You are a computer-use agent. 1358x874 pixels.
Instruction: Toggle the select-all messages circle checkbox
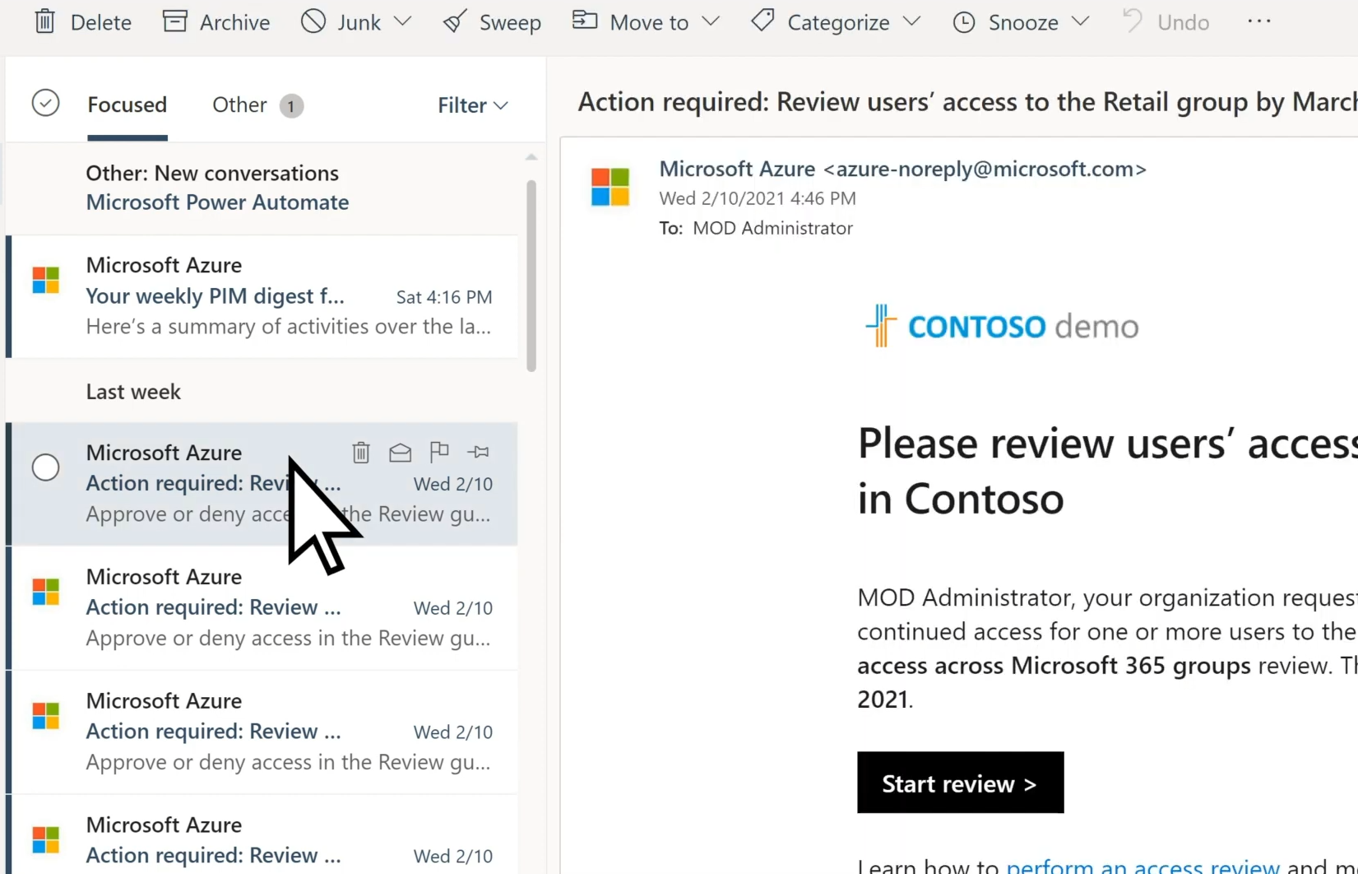tap(45, 104)
